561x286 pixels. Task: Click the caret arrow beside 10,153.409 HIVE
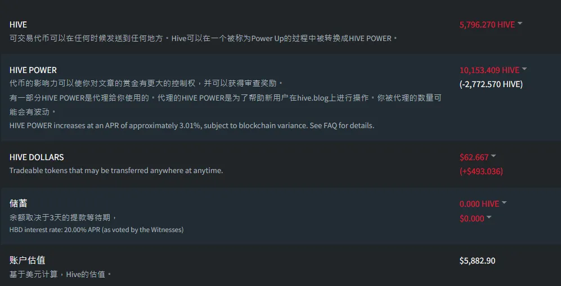coord(524,69)
